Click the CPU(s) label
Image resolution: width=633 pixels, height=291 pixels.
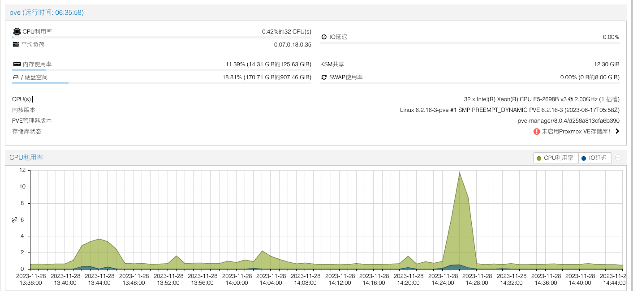pos(22,99)
